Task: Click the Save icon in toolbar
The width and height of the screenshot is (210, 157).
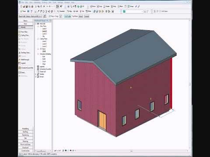Action: point(27,7)
